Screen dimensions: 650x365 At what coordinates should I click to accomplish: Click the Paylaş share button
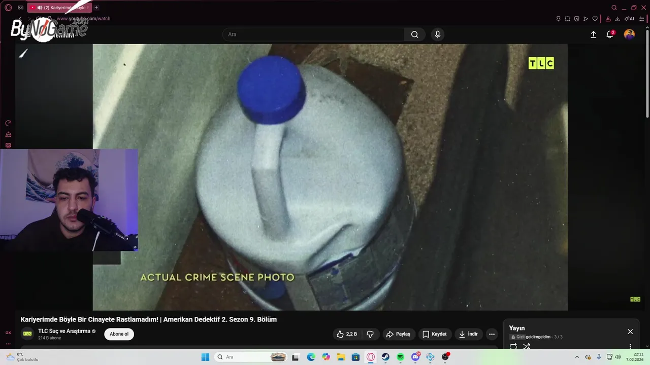click(398, 334)
